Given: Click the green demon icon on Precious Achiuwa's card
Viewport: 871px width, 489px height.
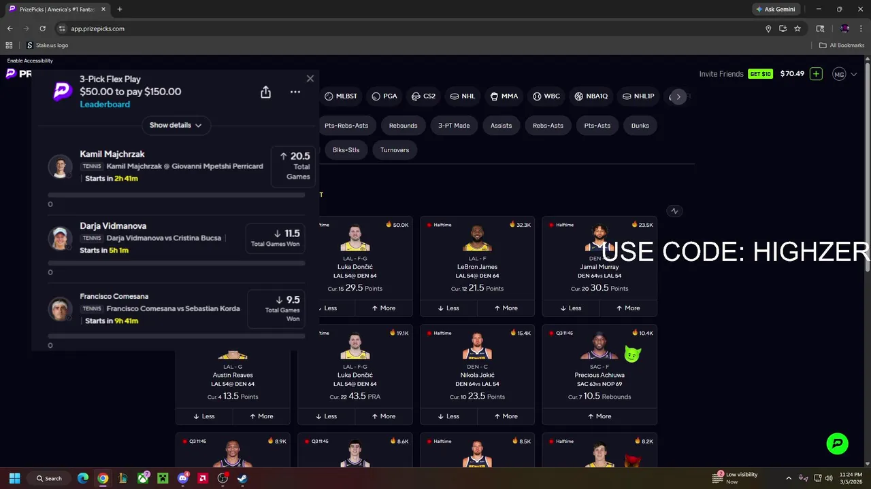Looking at the screenshot, I should (633, 354).
